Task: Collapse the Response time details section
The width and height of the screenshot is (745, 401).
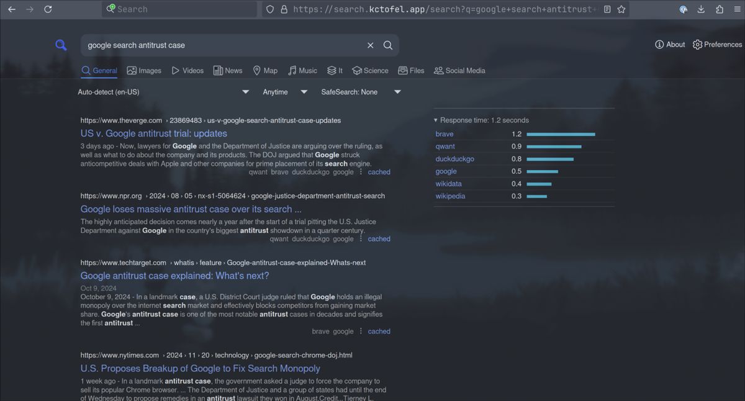Action: [x=481, y=120]
